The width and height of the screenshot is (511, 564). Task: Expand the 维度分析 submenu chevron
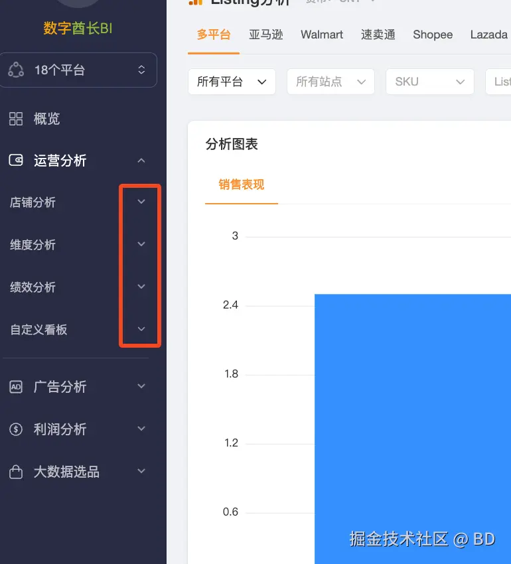coord(141,244)
